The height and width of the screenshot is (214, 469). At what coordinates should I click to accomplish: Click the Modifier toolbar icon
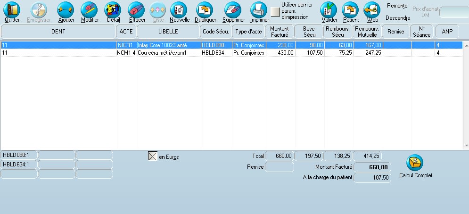click(90, 9)
